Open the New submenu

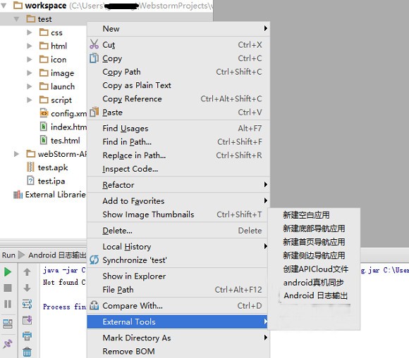click(178, 29)
